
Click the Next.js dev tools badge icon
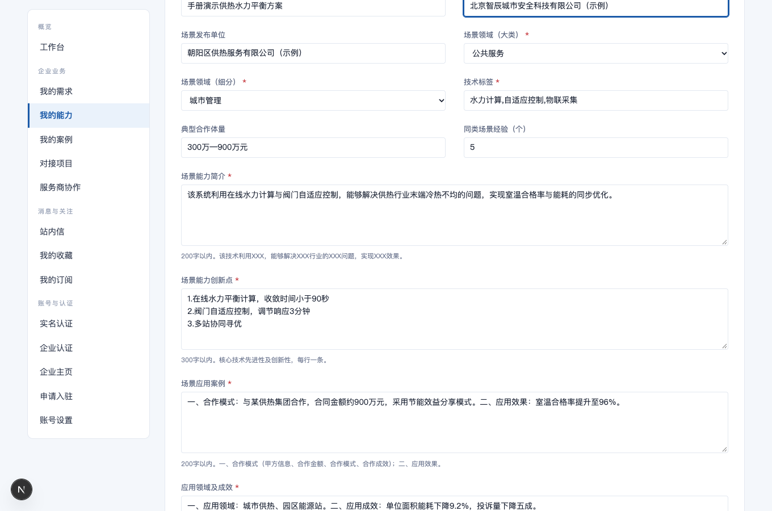pyautogui.click(x=22, y=489)
